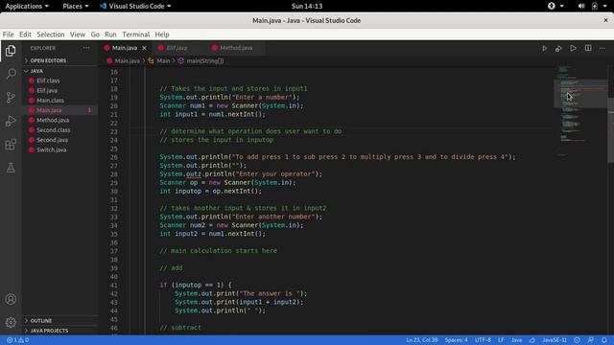Click JavaSE-11 runtime in status bar

pyautogui.click(x=555, y=340)
